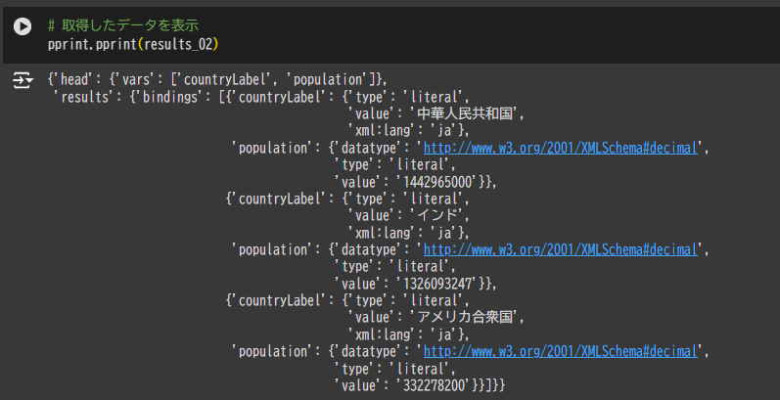Open XMLSchema#decimal link under the 中華人民共和国 entry
The height and width of the screenshot is (400, 780).
(x=560, y=148)
